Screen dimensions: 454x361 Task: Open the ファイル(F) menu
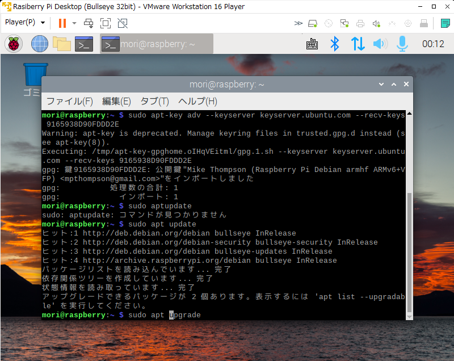[x=70, y=102]
